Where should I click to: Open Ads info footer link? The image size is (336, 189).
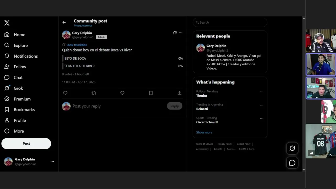[x=218, y=149]
